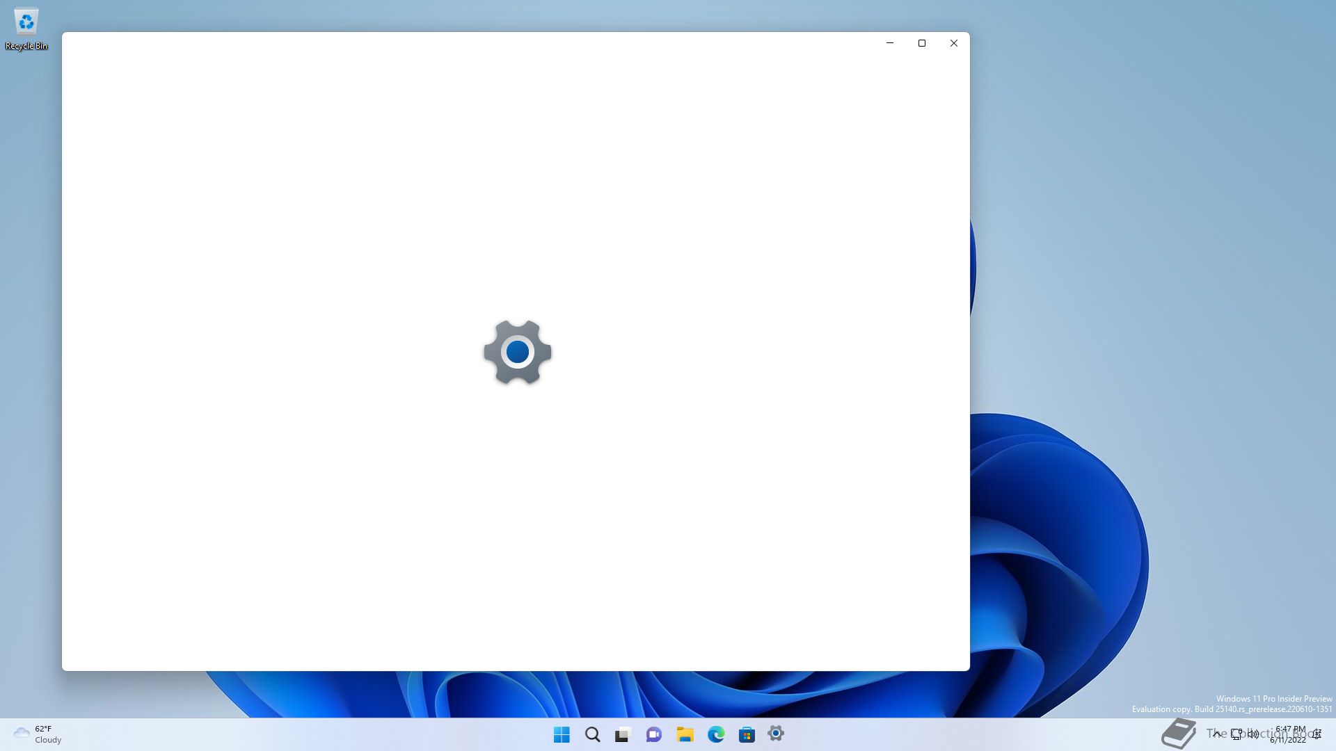Click the volume speaker tray icon
The height and width of the screenshot is (751, 1336).
coord(1253,734)
